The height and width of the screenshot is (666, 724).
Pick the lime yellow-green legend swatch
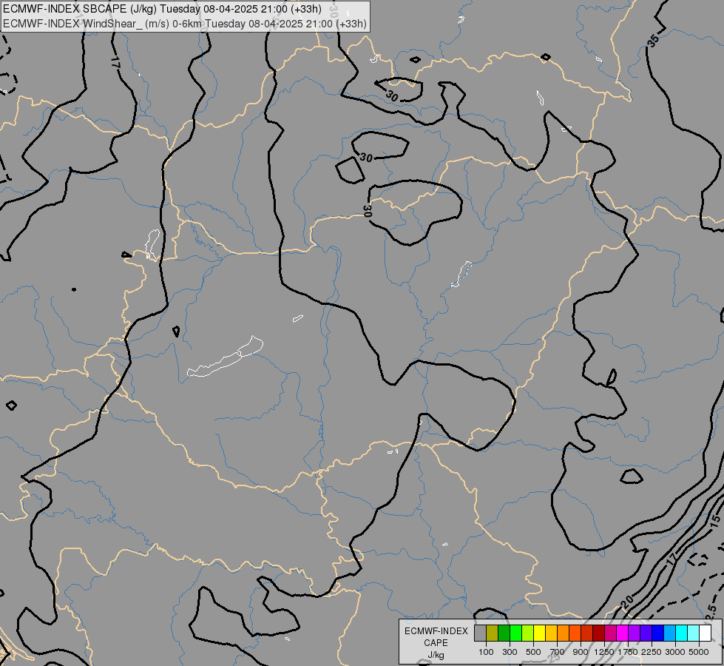pyautogui.click(x=527, y=633)
